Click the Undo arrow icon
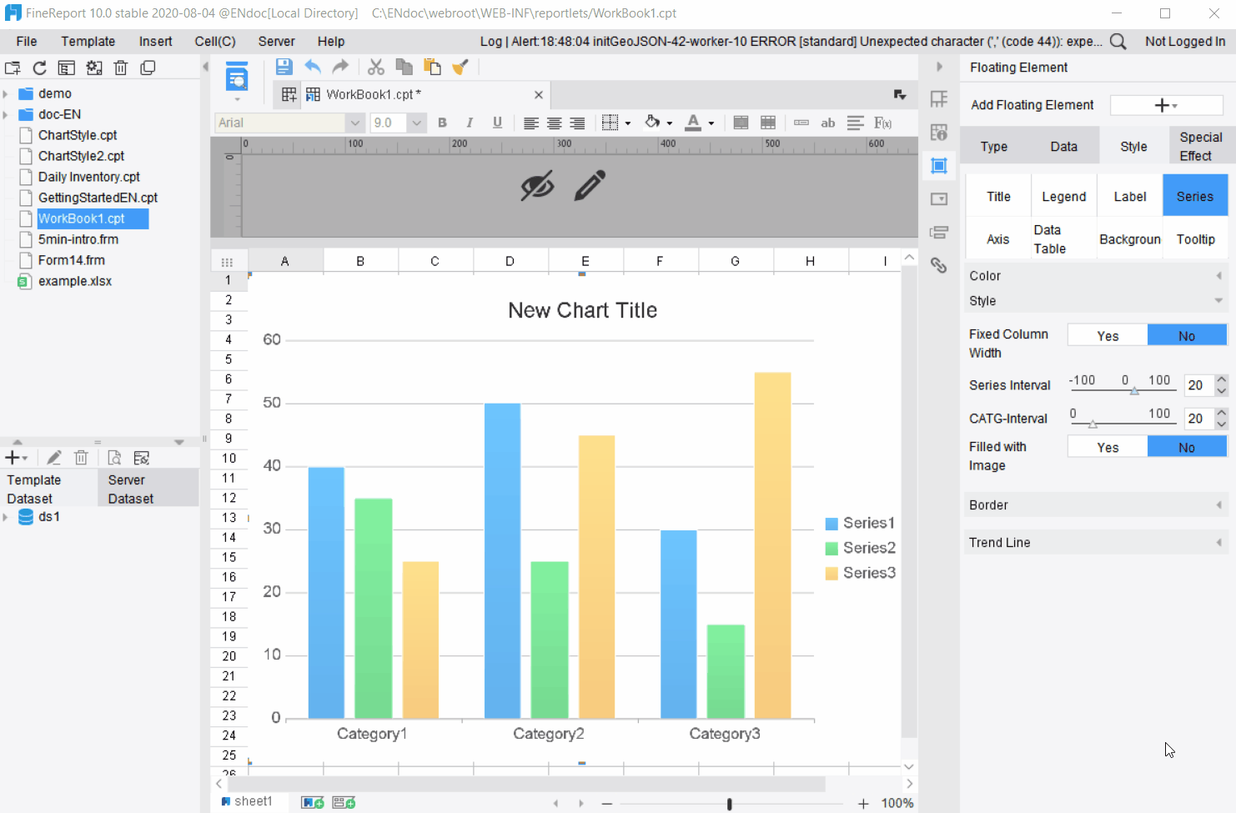1236x813 pixels. point(313,67)
